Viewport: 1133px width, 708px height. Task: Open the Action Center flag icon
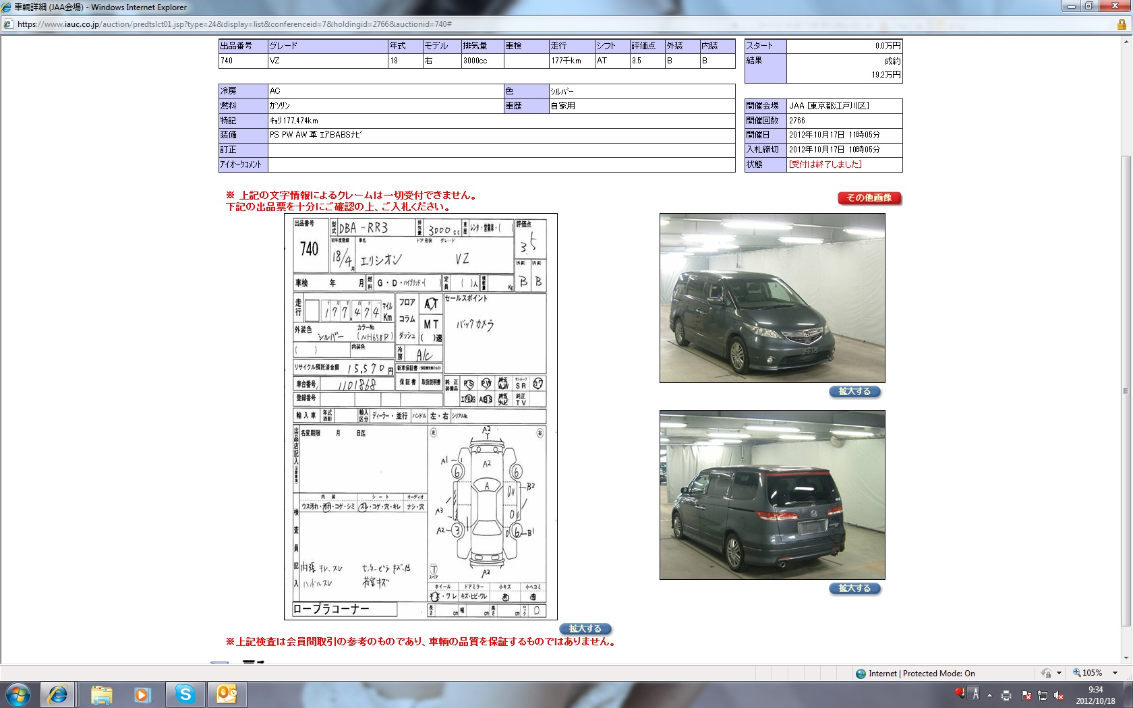pos(1026,695)
